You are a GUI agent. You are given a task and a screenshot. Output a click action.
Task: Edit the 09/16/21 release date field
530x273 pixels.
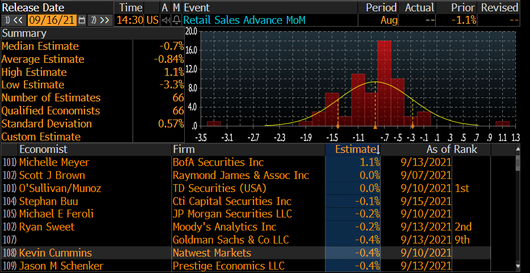click(x=52, y=20)
